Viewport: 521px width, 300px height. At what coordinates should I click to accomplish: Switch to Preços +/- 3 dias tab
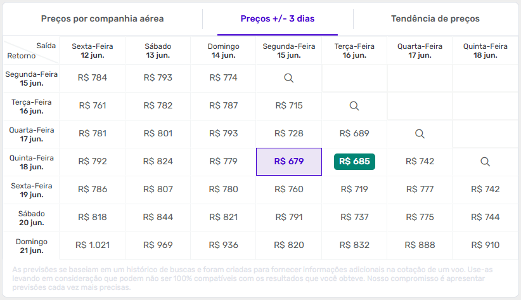(278, 18)
